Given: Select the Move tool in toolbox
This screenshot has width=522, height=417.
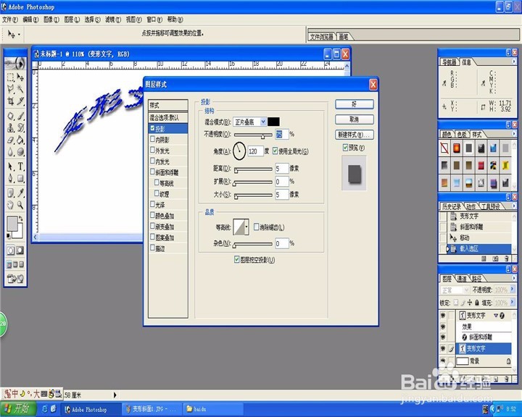Looking at the screenshot, I should click(x=20, y=77).
